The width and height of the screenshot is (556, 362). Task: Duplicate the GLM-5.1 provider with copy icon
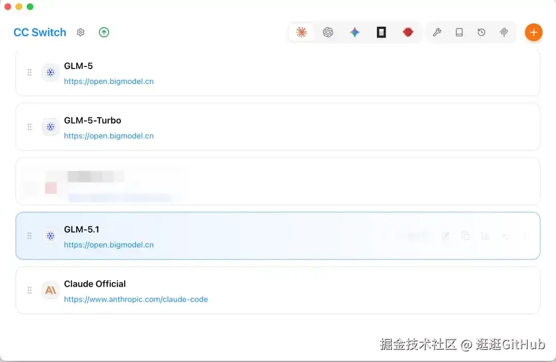[465, 236]
